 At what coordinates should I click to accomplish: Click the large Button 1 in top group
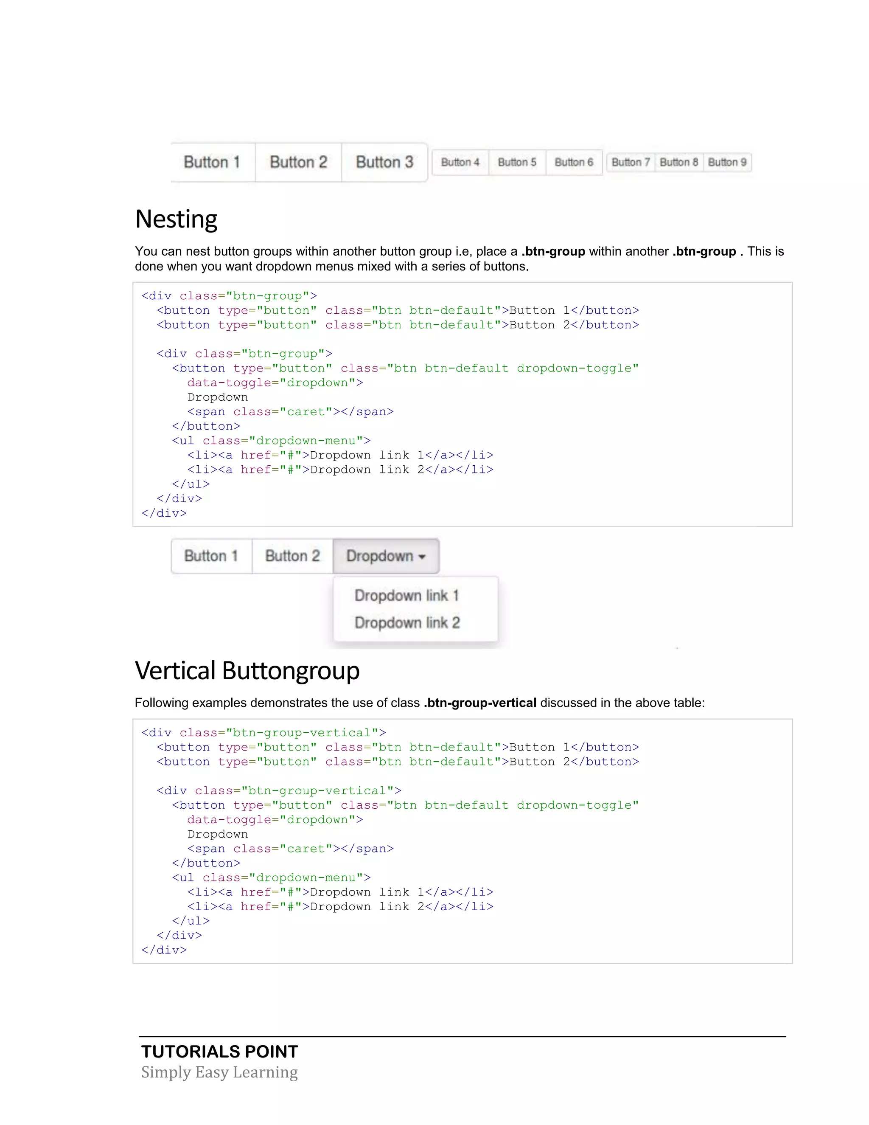(212, 162)
